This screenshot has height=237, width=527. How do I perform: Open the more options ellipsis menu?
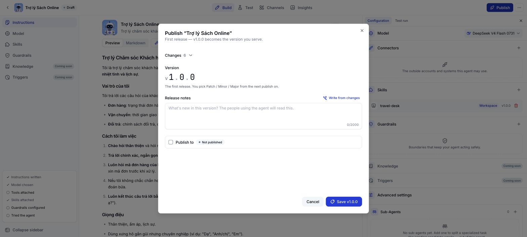[519, 8]
